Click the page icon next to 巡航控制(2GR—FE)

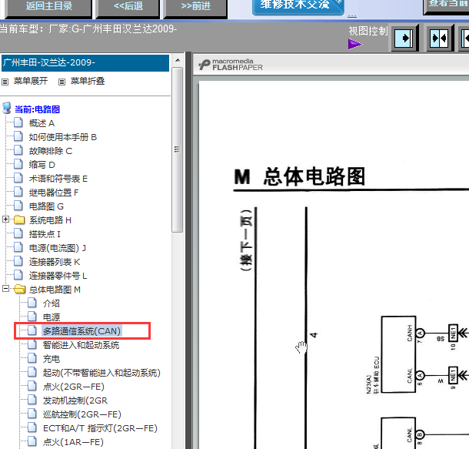[32, 414]
